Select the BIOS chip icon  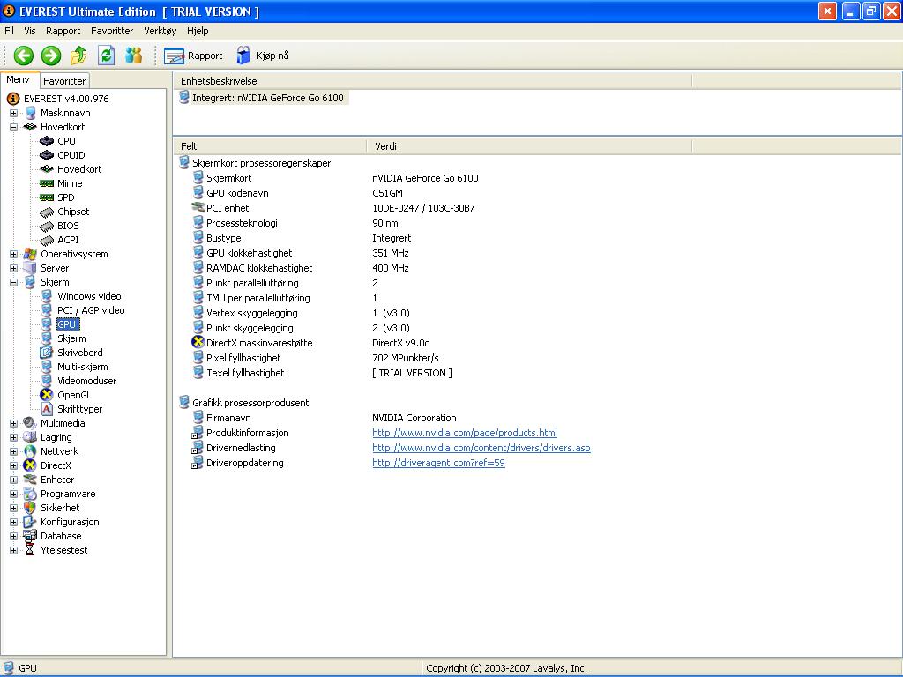click(x=47, y=226)
